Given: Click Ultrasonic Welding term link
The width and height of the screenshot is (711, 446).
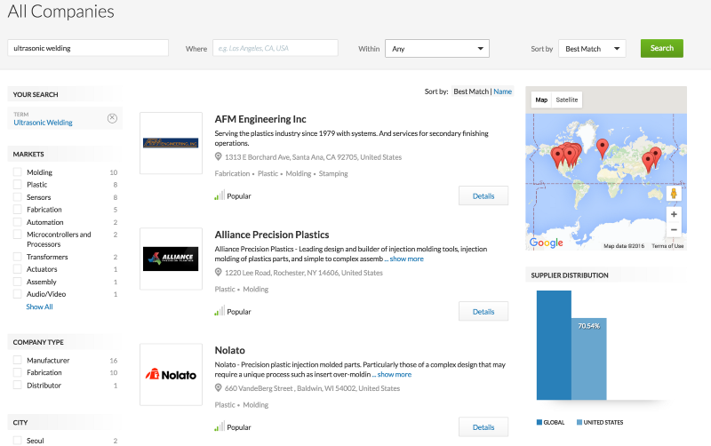Looking at the screenshot, I should pyautogui.click(x=43, y=123).
